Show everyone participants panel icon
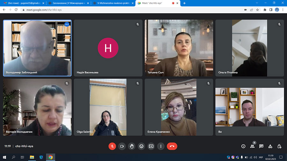This screenshot has width=287, height=161. 252,146
